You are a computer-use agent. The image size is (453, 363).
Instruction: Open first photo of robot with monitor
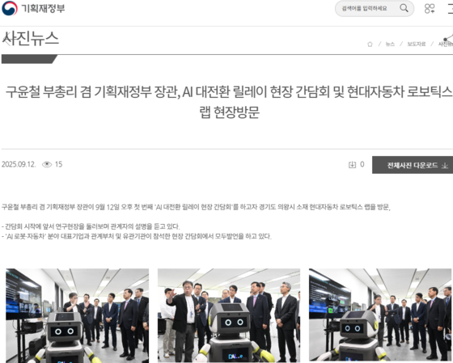[77, 315]
